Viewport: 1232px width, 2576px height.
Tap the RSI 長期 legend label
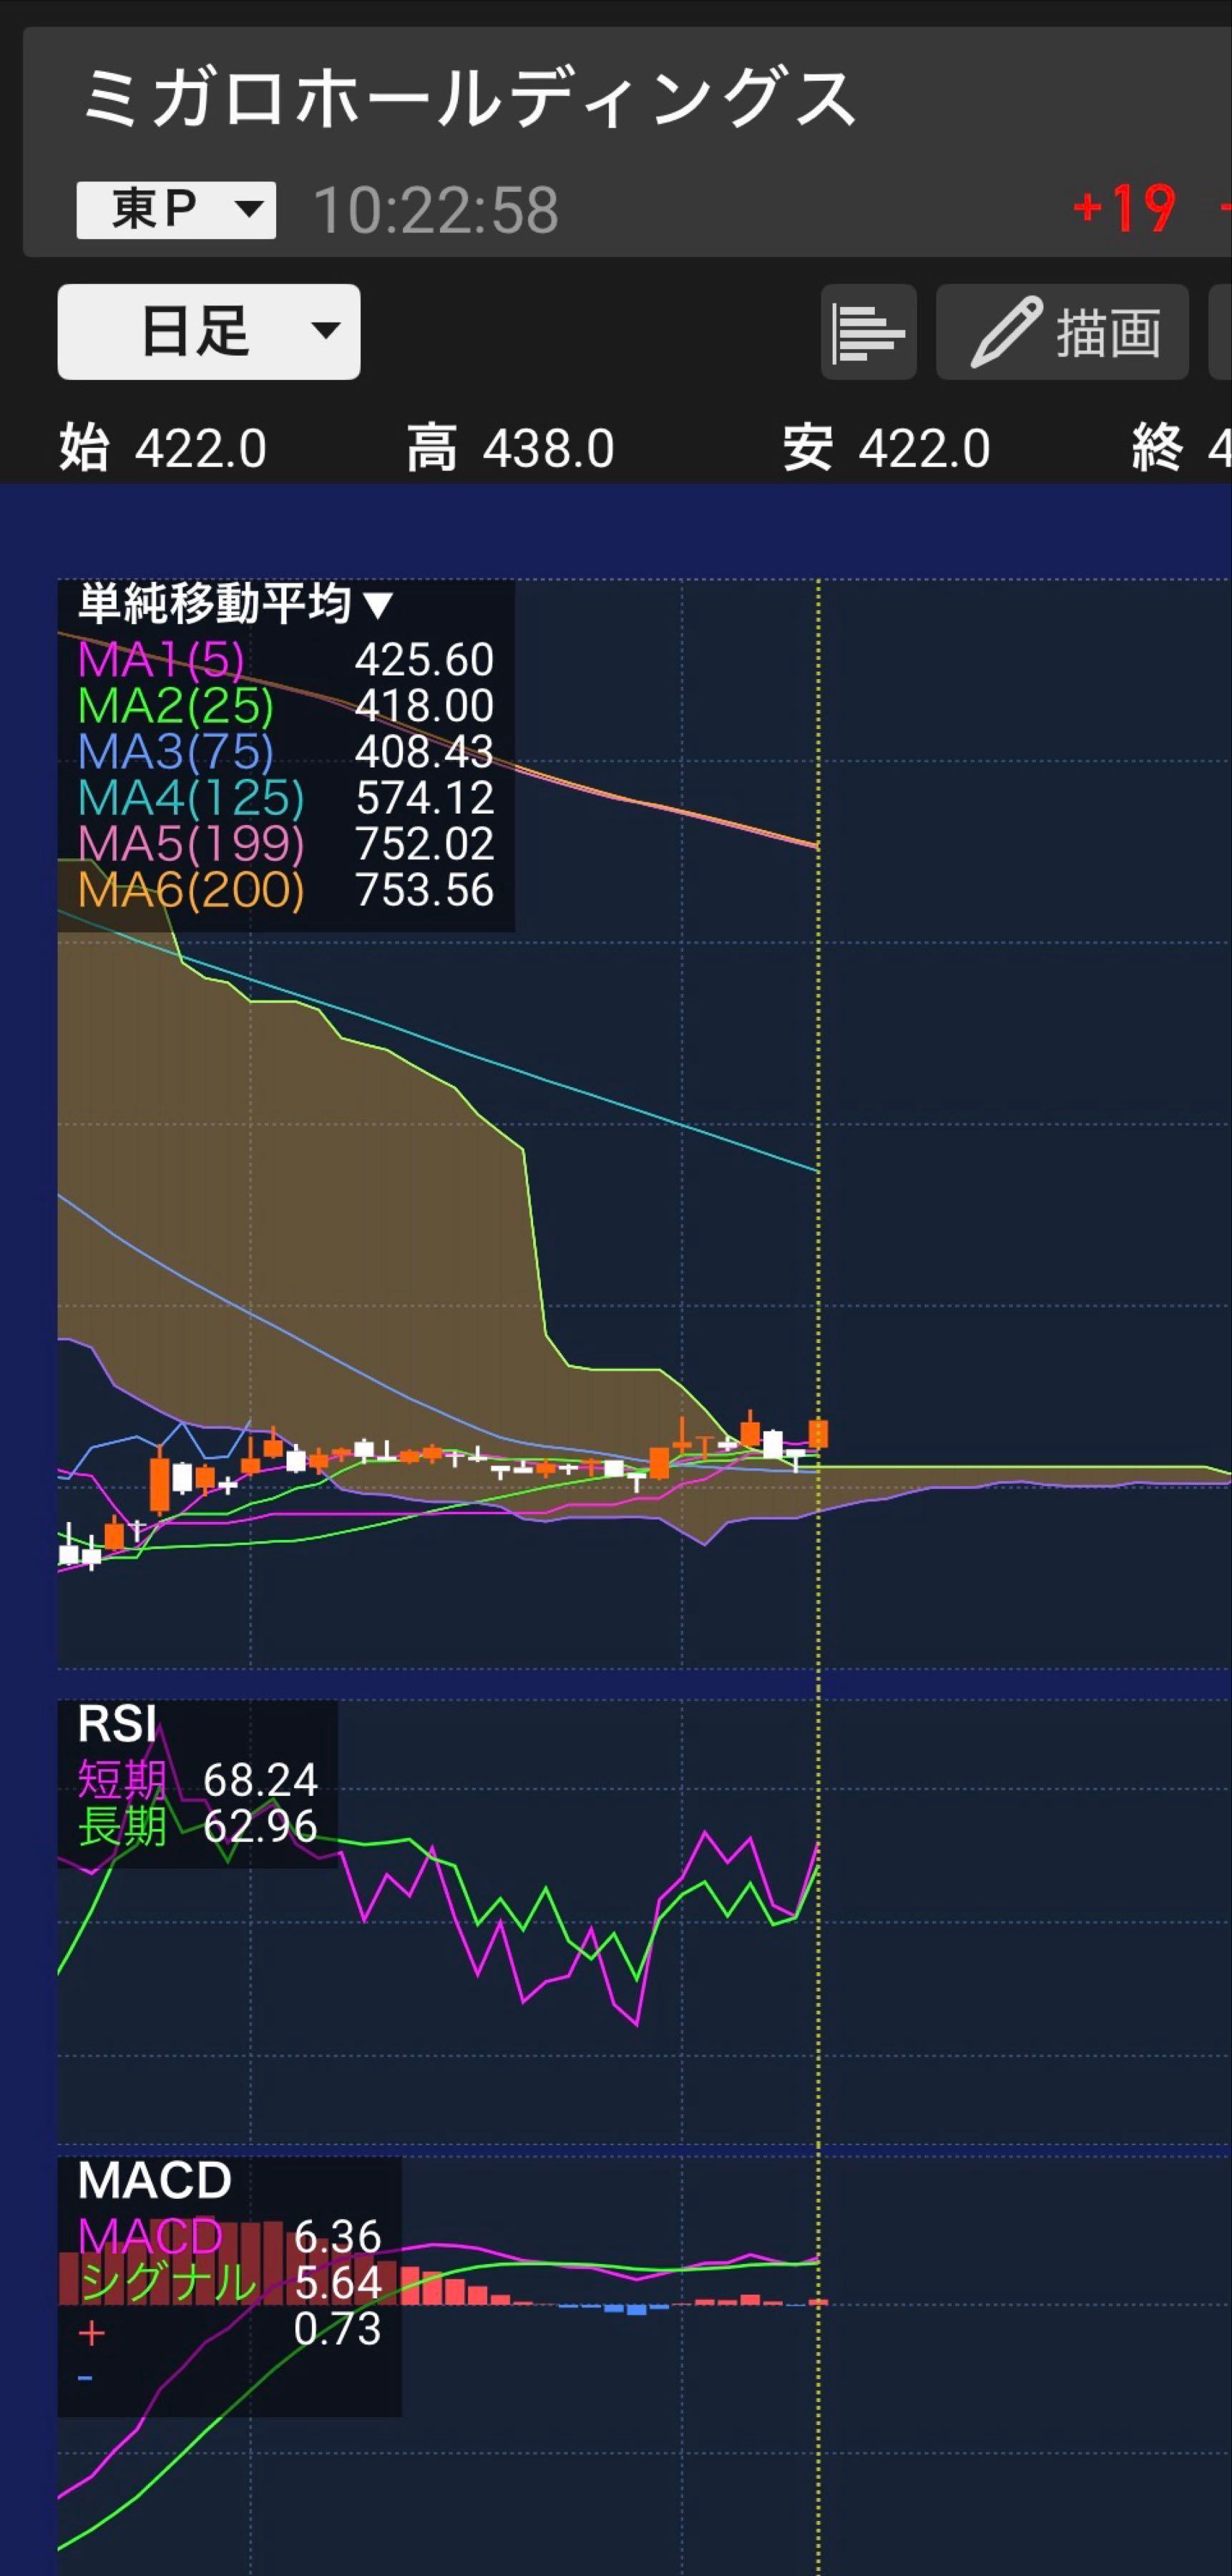[122, 1826]
